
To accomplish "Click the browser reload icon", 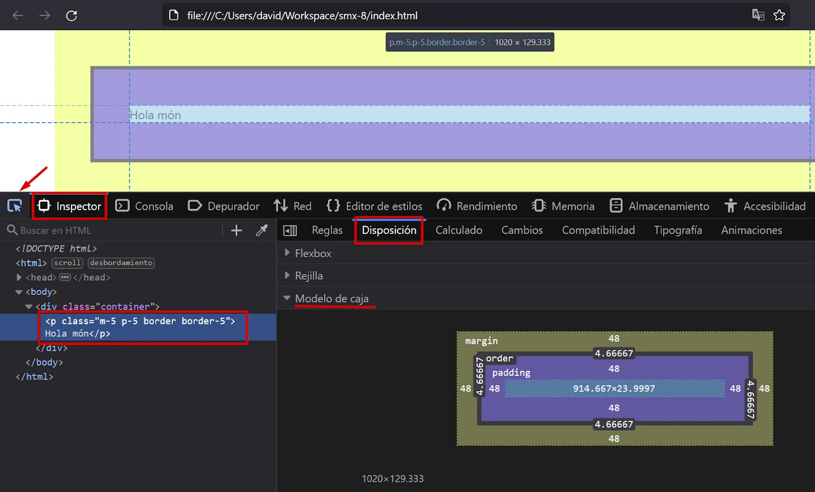I will coord(71,16).
